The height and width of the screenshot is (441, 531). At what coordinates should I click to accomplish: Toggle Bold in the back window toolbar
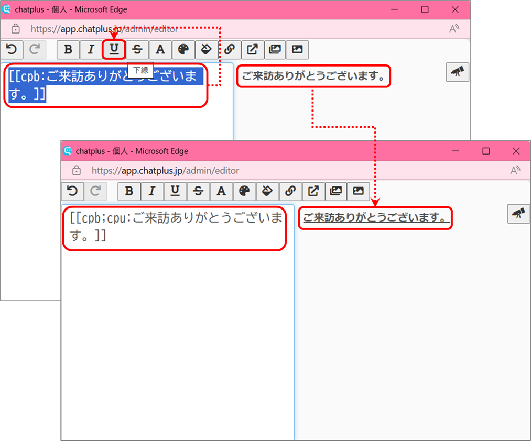point(68,49)
